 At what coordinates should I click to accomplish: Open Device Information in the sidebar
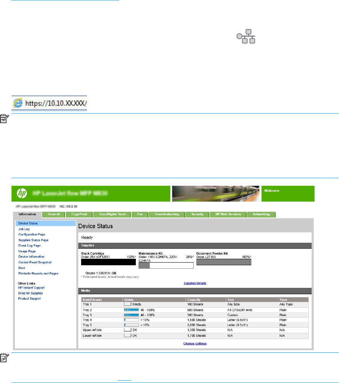point(31,257)
